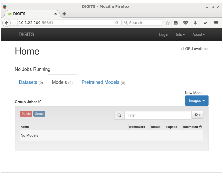Click inside the Filter text field
The height and width of the screenshot is (178, 223).
pos(158,115)
